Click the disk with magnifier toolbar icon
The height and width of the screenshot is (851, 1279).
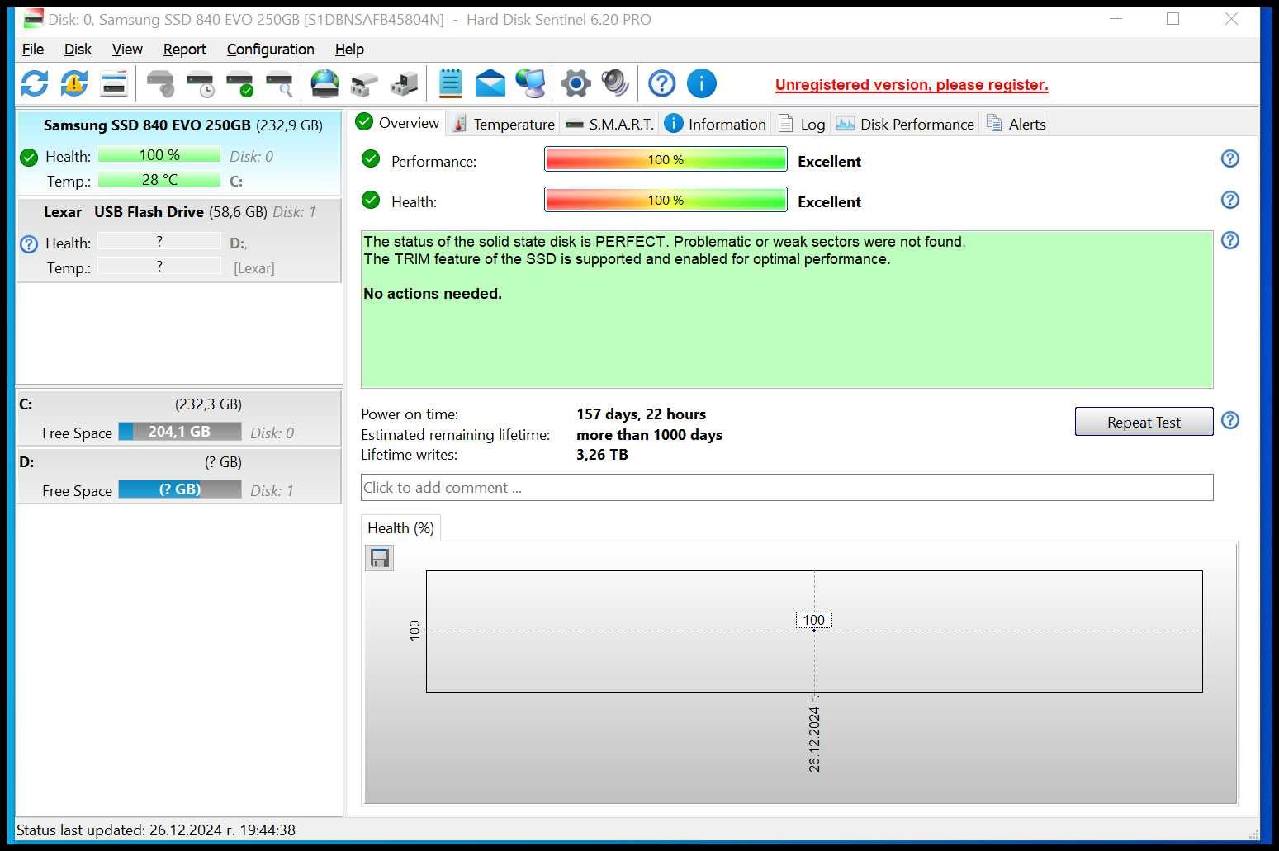[x=279, y=83]
